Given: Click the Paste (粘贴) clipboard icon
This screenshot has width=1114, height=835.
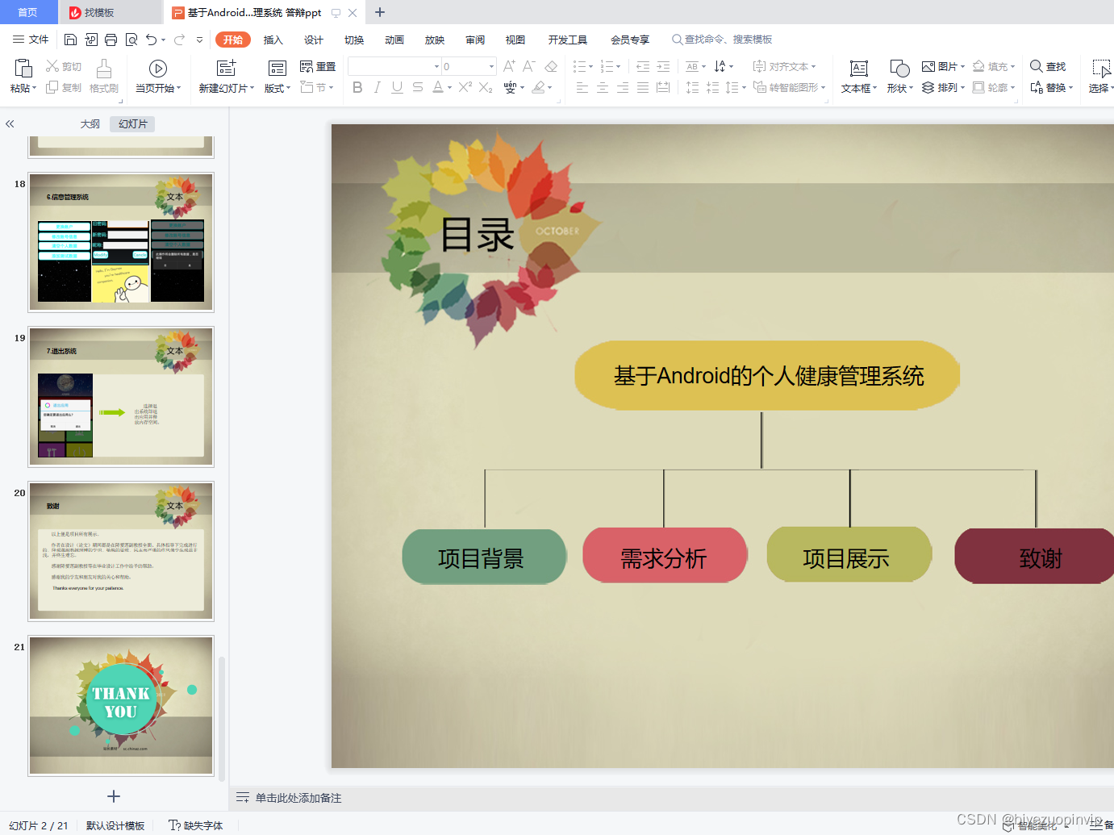Looking at the screenshot, I should point(23,68).
